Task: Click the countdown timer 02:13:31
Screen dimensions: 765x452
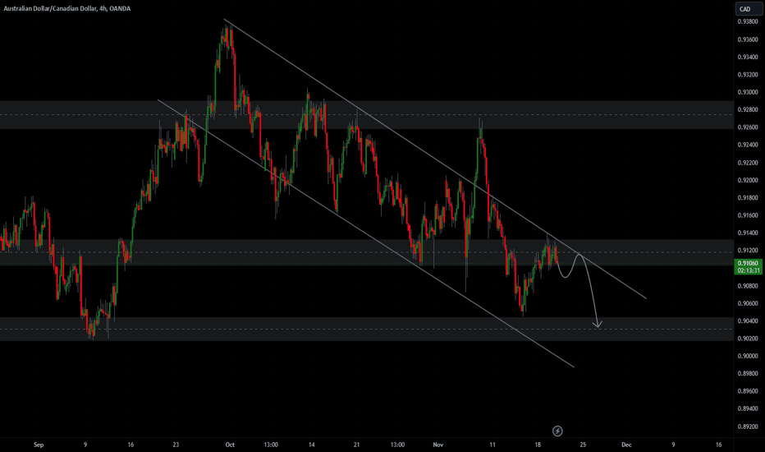Action: (749, 270)
